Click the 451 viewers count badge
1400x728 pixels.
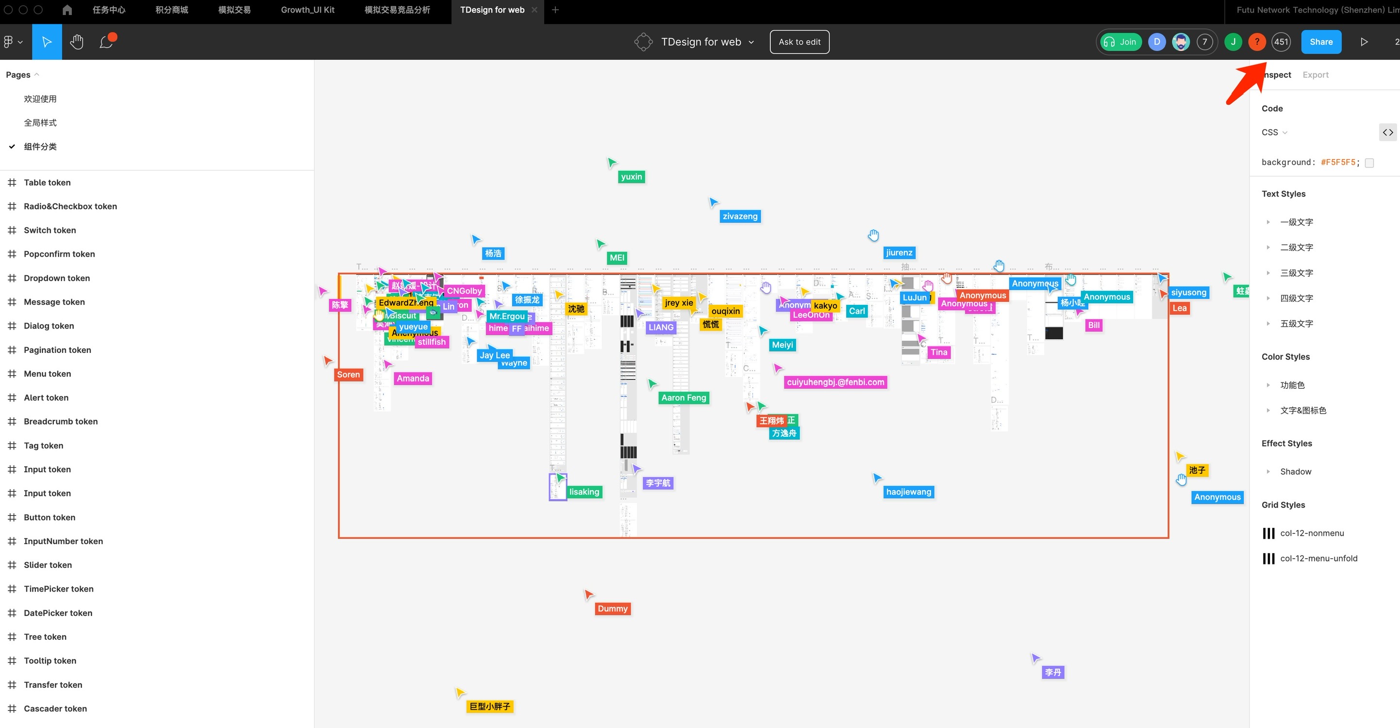[1281, 42]
